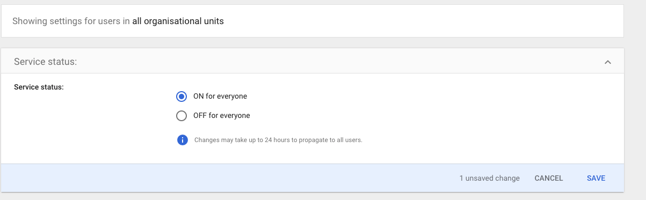Click the bold "Service status:" field label
This screenshot has height=200, width=646.
click(x=39, y=87)
